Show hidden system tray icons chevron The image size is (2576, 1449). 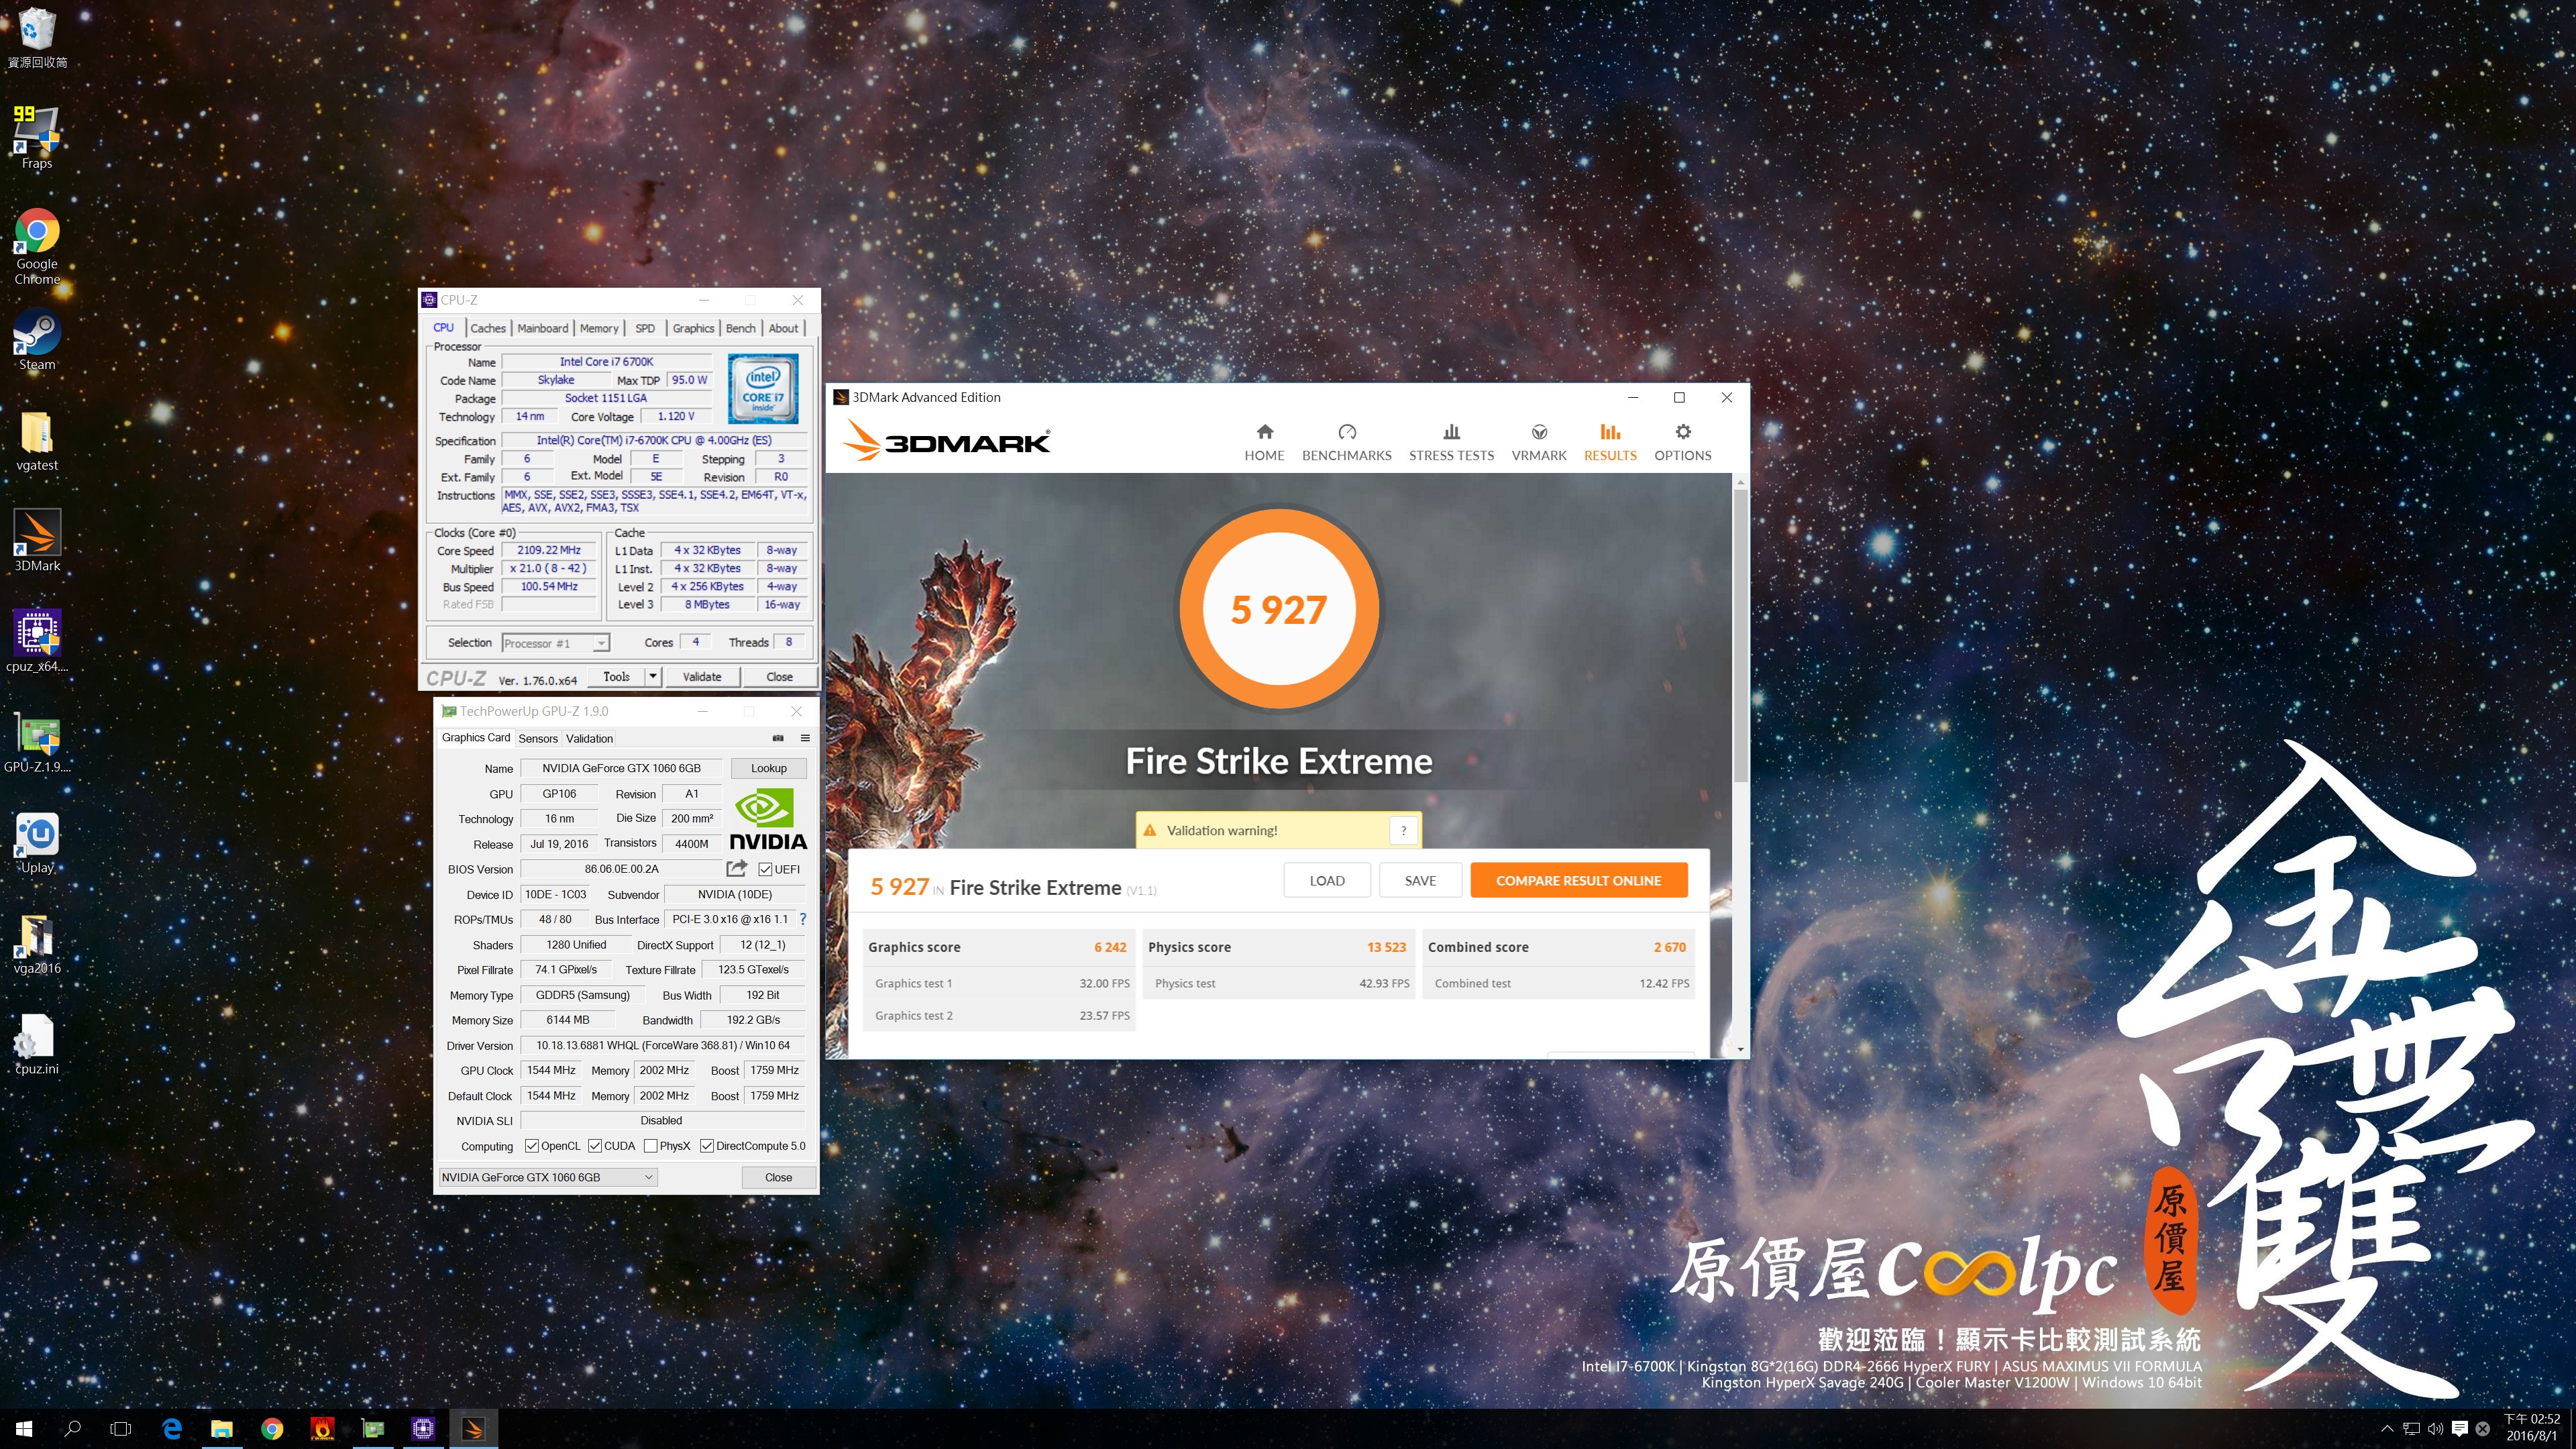pyautogui.click(x=2387, y=1429)
